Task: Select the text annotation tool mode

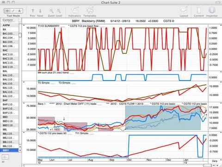Action: pyautogui.click(x=19, y=11)
